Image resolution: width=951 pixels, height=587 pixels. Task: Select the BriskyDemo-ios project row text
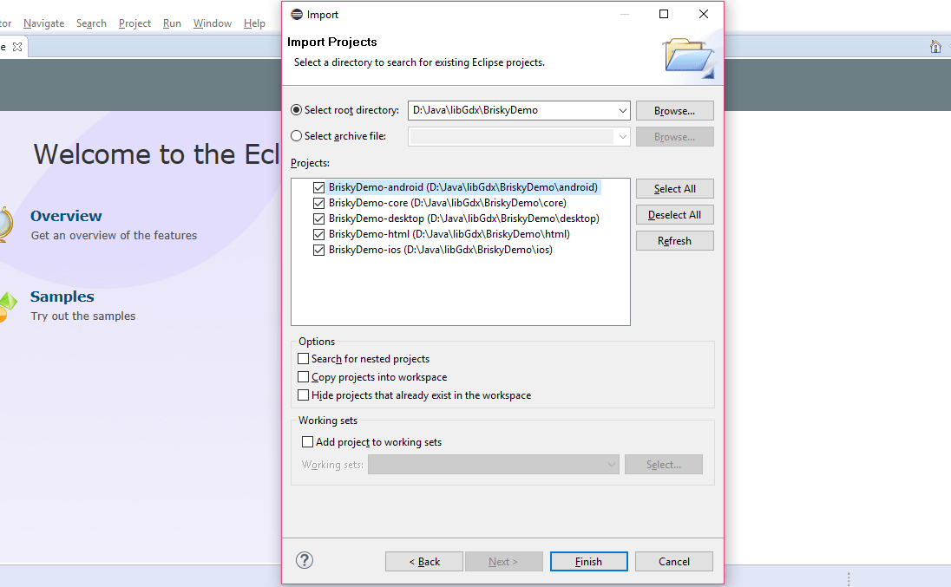click(x=440, y=251)
